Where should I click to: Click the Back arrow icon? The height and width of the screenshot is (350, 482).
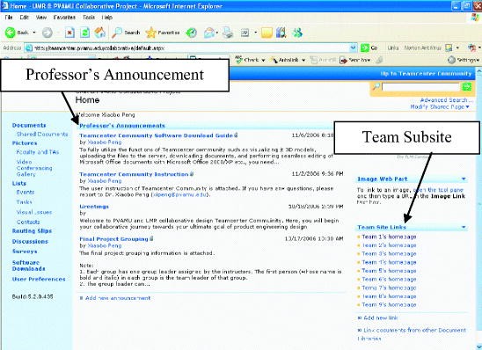tap(11, 33)
